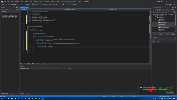Close the Class1.cs editor tab
This screenshot has width=177, height=100.
point(28,7)
